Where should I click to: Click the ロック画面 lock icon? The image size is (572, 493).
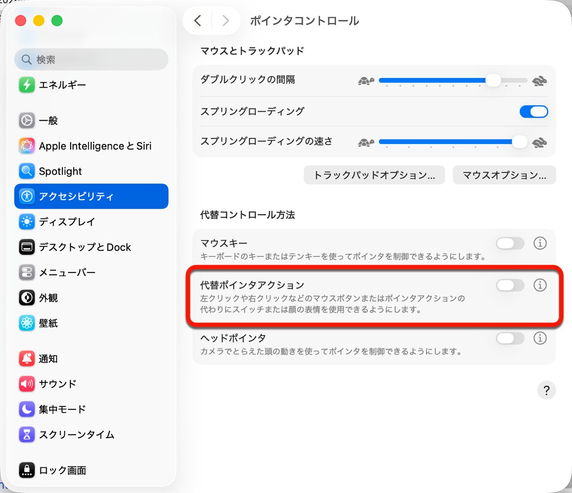coord(27,470)
